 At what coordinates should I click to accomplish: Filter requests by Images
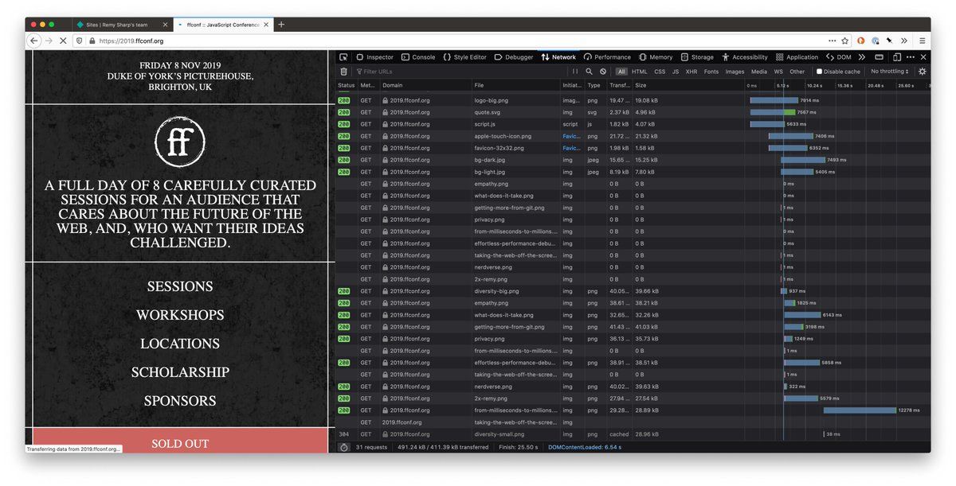[x=735, y=72]
